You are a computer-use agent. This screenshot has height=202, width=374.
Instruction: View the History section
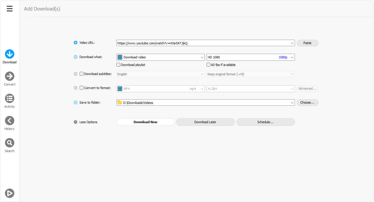(x=10, y=123)
